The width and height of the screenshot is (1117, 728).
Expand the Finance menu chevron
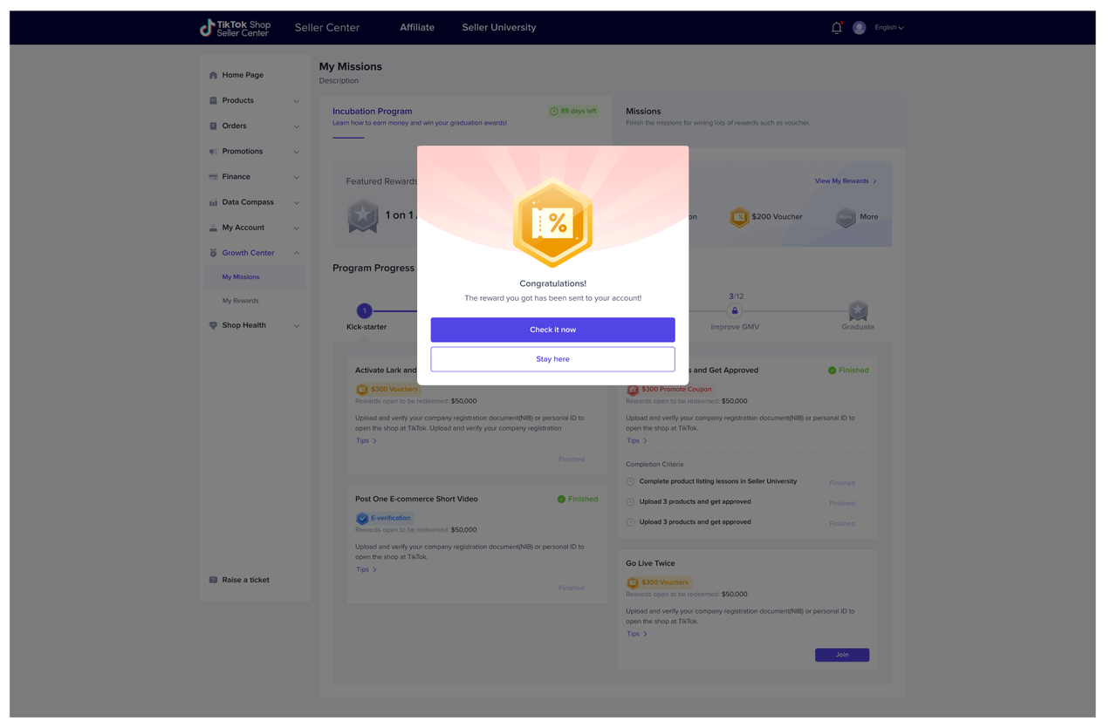click(297, 177)
